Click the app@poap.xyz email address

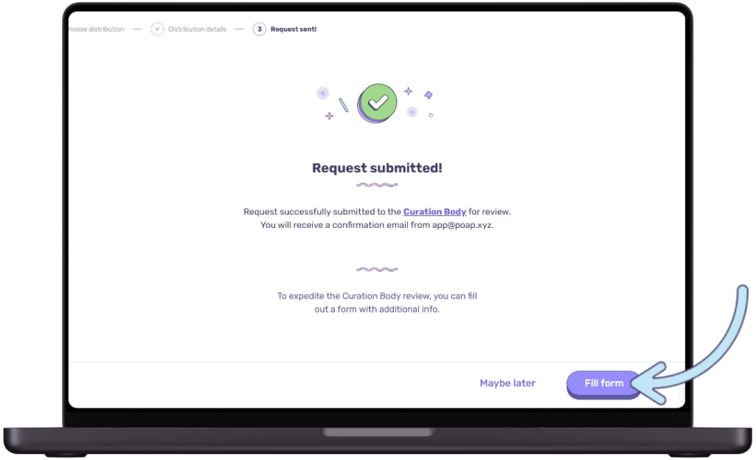pos(462,225)
